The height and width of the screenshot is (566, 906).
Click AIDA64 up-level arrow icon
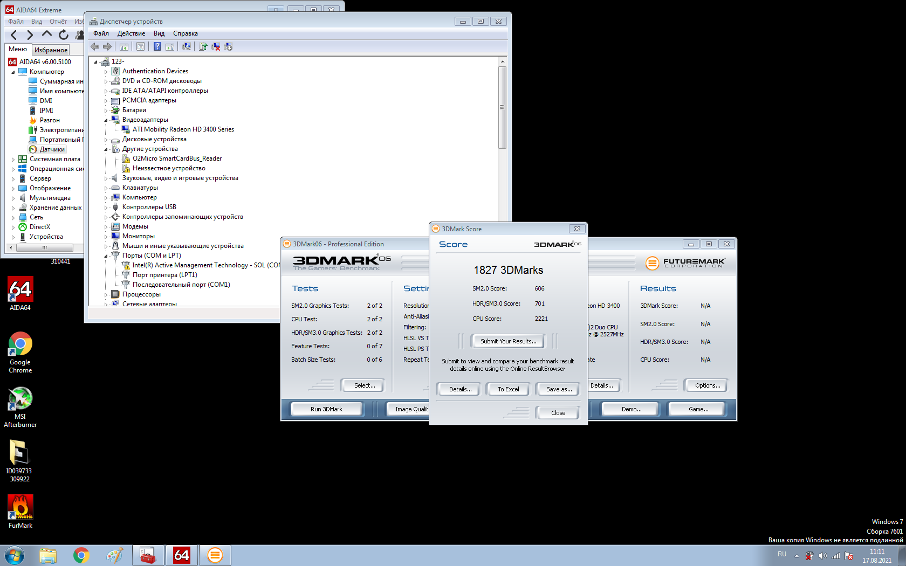coord(47,34)
